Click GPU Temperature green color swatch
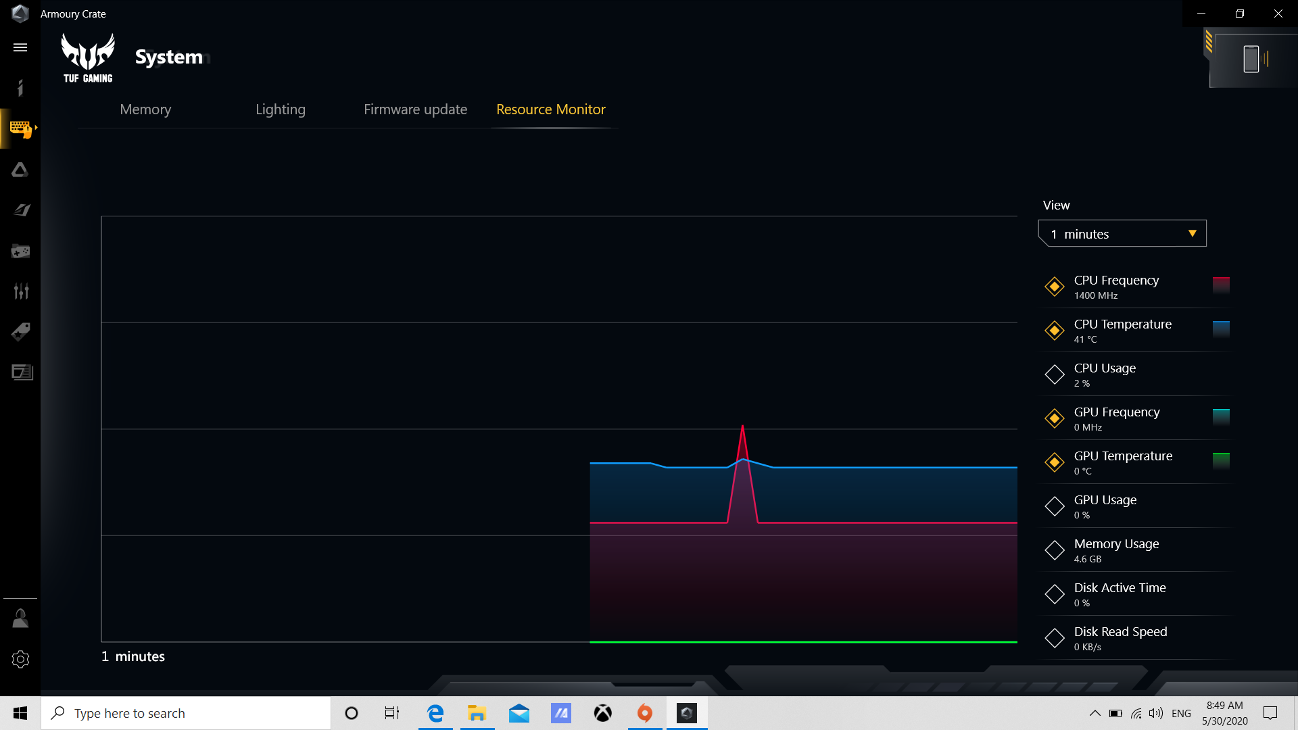The height and width of the screenshot is (730, 1298). click(1221, 461)
